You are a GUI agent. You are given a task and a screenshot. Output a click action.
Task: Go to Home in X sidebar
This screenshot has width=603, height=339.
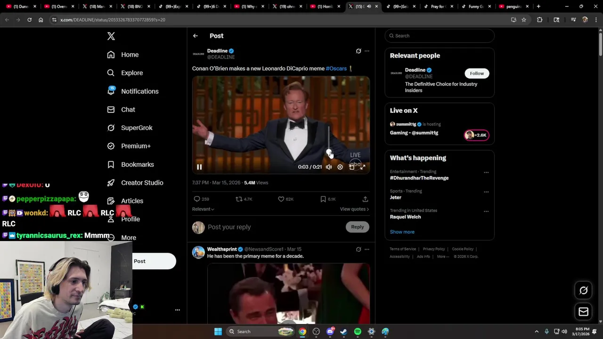click(123, 55)
